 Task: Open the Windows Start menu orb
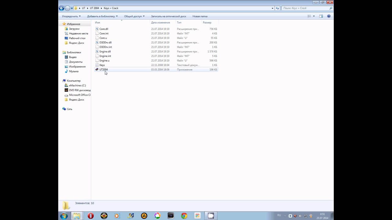click(x=64, y=216)
